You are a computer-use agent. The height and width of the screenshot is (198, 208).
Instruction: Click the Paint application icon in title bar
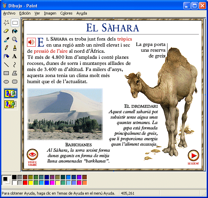click(4, 5)
